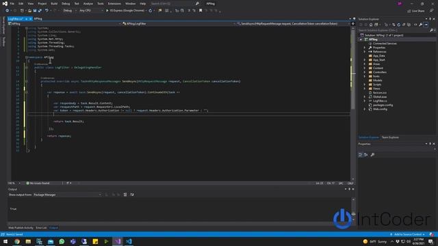Open the Build menu
The image size is (438, 246).
[x=54, y=3]
